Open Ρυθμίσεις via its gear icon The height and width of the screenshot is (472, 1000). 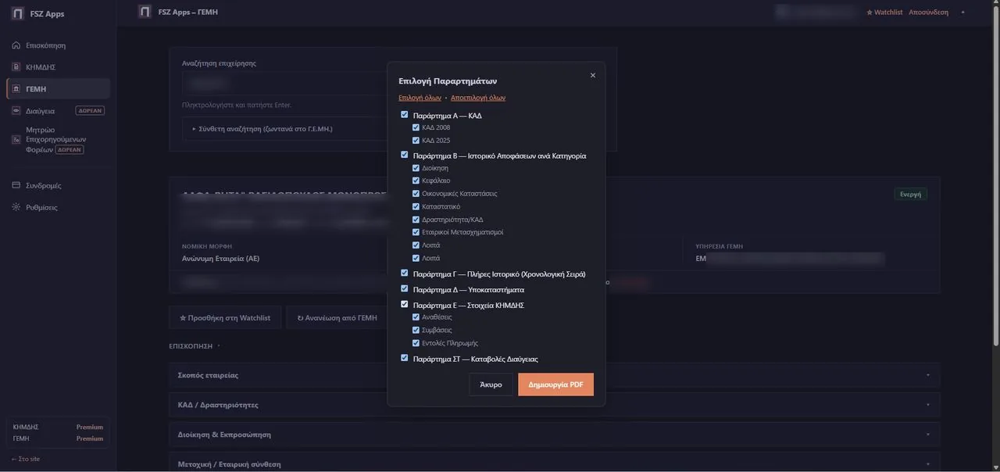pos(16,207)
